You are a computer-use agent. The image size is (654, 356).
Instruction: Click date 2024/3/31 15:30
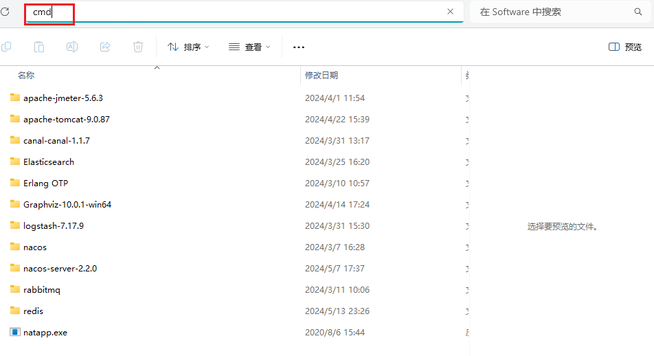pyautogui.click(x=337, y=226)
